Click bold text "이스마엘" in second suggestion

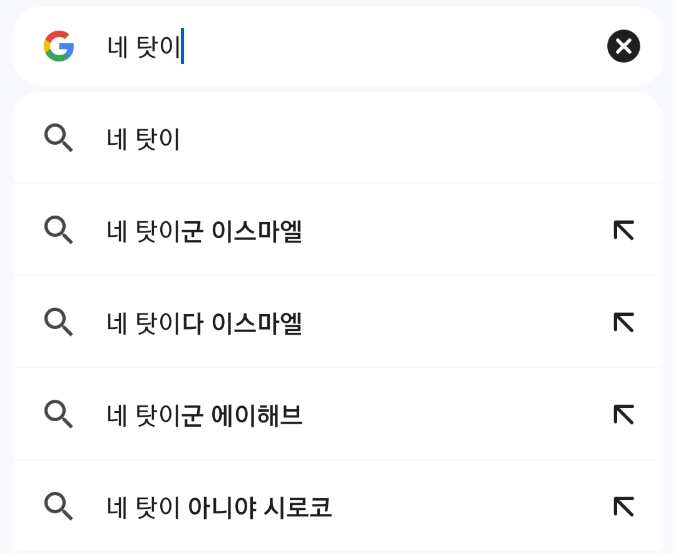point(257,231)
